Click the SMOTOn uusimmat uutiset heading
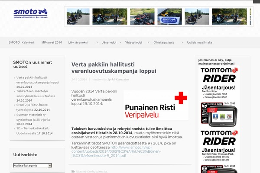 (x=32, y=64)
